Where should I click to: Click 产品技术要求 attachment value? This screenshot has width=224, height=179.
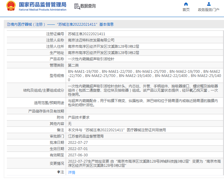click(79, 117)
